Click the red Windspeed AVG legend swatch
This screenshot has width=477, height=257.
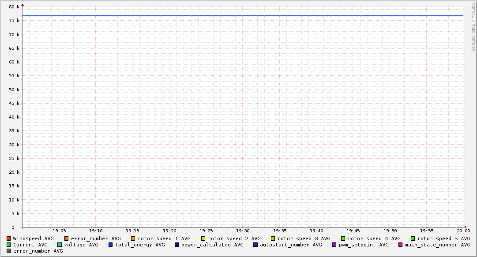8,238
